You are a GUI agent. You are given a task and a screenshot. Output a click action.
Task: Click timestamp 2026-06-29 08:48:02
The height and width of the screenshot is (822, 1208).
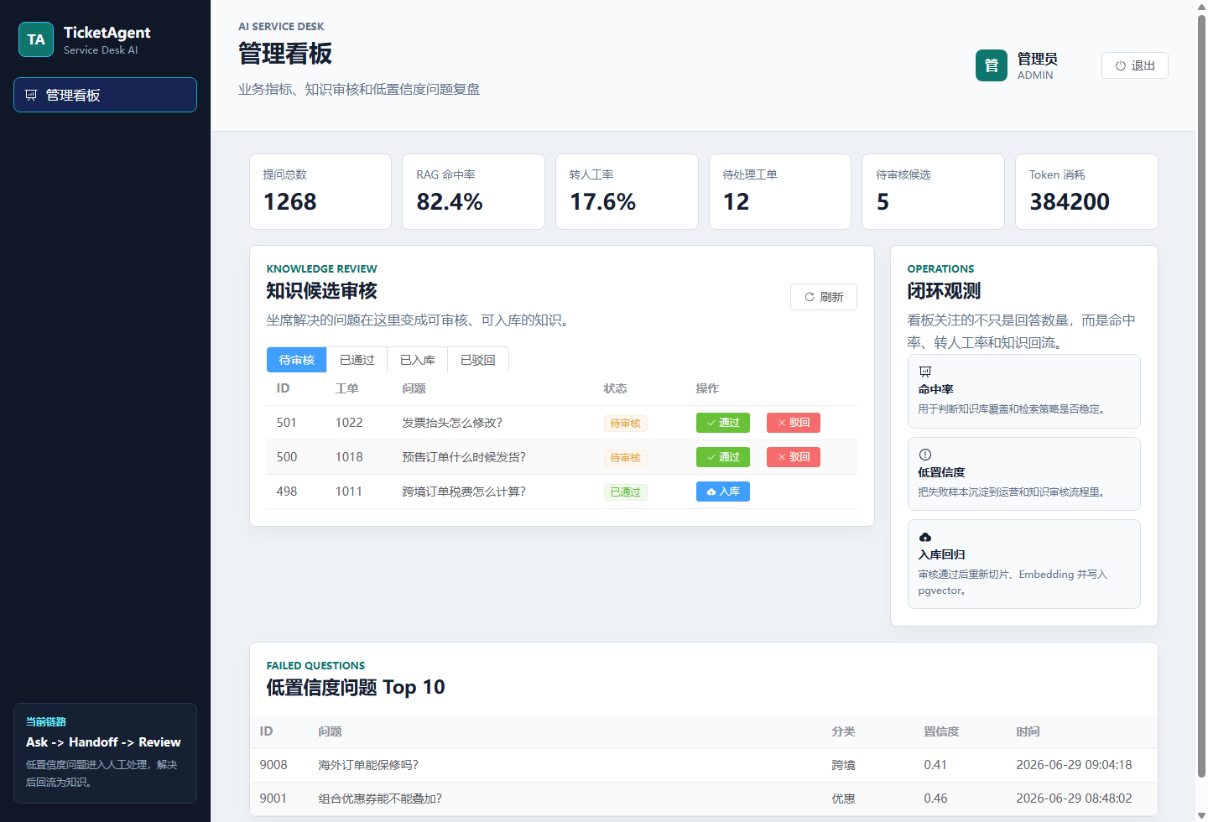click(1074, 799)
